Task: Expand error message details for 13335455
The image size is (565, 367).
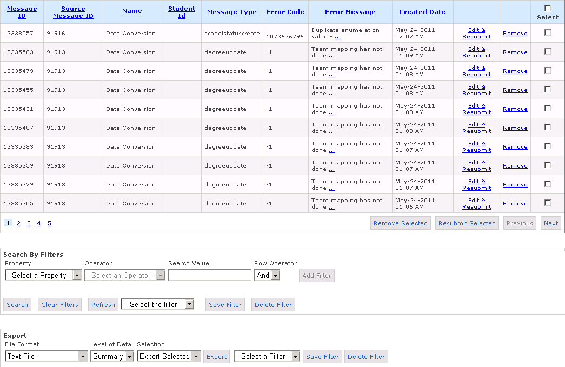Action: [332, 94]
